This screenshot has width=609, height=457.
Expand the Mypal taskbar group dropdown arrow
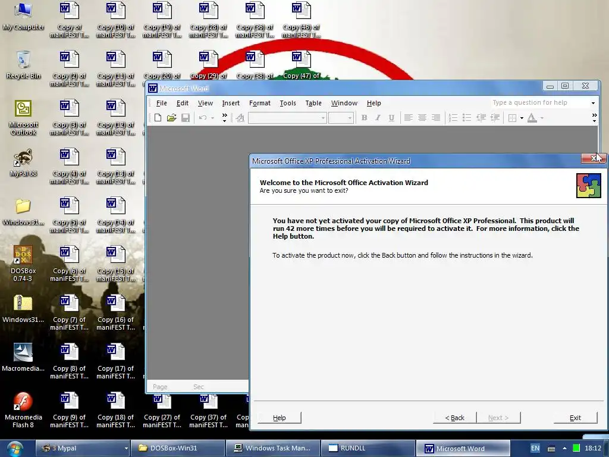[x=126, y=449]
